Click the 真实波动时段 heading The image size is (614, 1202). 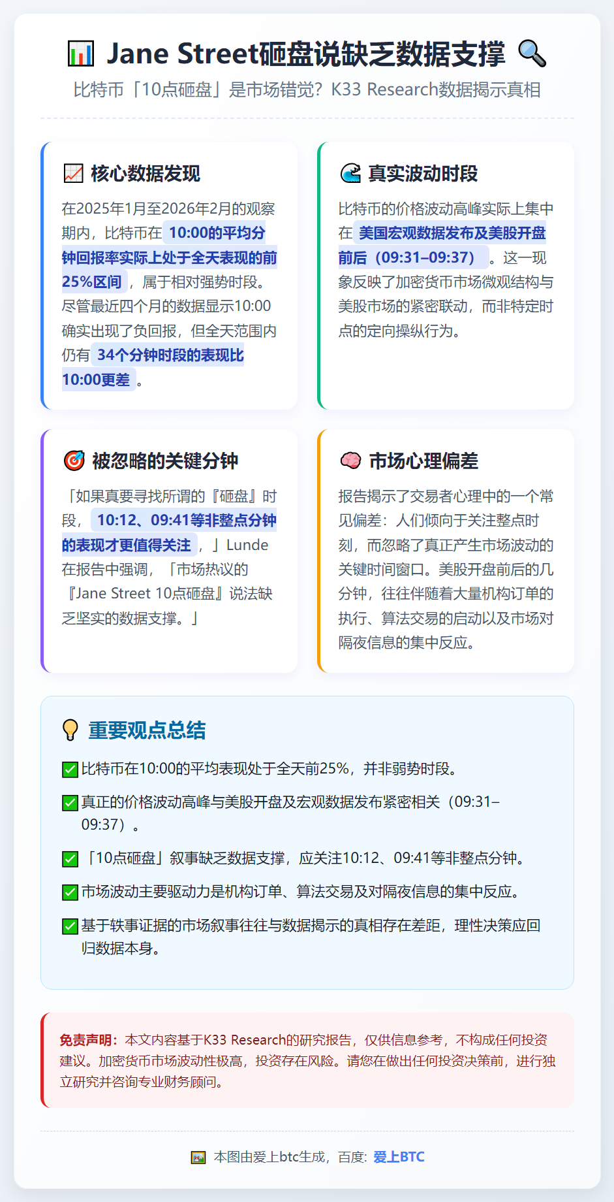coord(423,174)
